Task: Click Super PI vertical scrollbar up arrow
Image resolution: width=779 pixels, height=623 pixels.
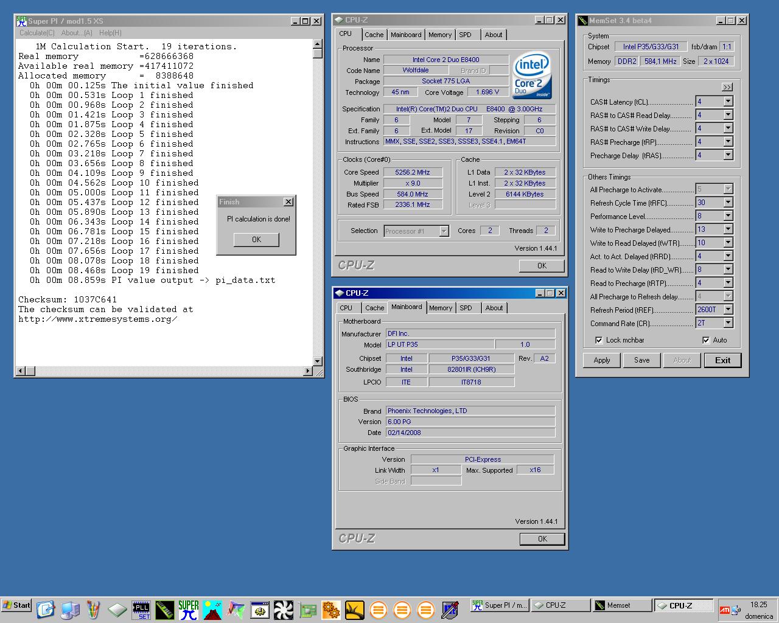Action: 317,44
